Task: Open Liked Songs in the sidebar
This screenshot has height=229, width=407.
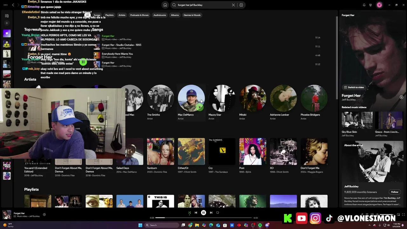Action: click(x=7, y=33)
